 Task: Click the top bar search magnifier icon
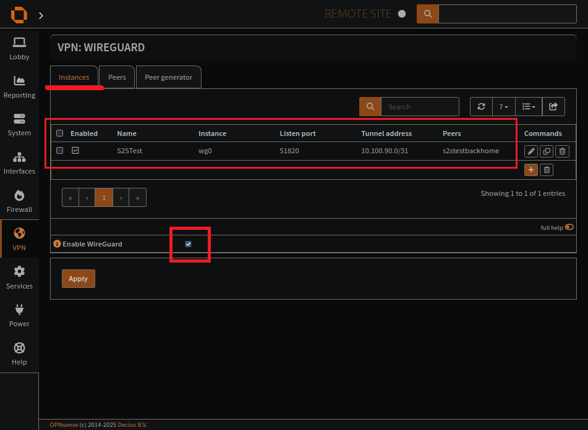tap(427, 14)
